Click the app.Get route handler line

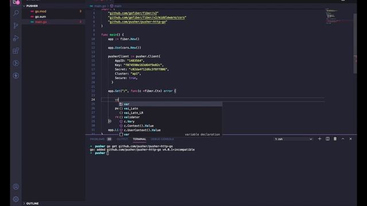point(142,91)
